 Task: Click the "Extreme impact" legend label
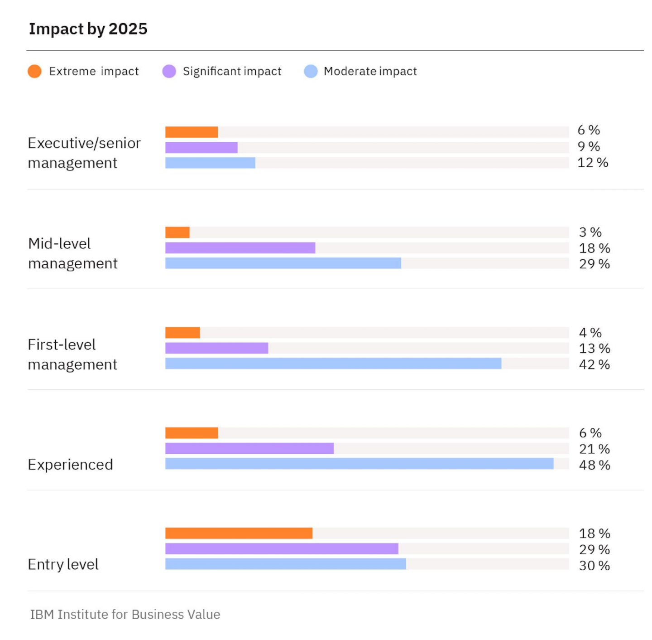click(x=94, y=71)
